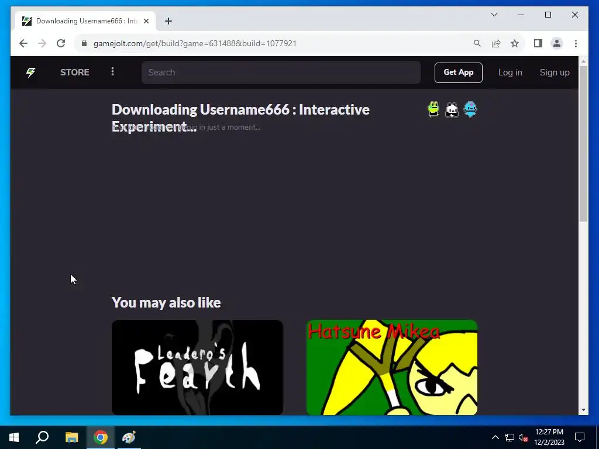The height and width of the screenshot is (449, 599).
Task: Click the white panda pixel character
Action: [x=452, y=109]
